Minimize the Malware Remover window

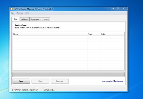(113, 8)
